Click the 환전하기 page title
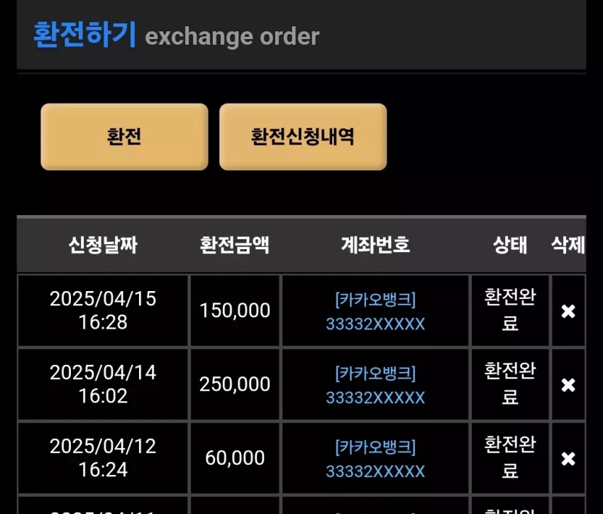This screenshot has height=514, width=603. coord(85,35)
